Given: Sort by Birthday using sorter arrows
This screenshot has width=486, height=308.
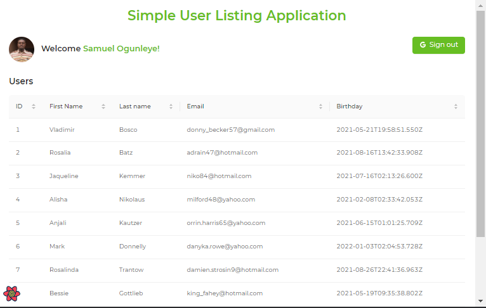Looking at the screenshot, I should pos(456,106).
